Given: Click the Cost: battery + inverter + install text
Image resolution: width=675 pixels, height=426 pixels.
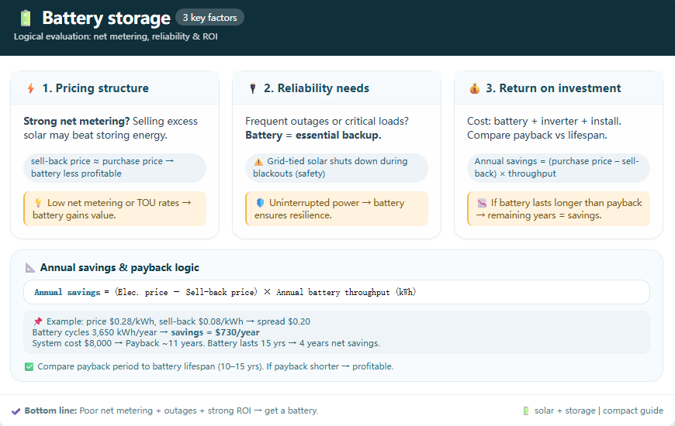Looking at the screenshot, I should (544, 122).
